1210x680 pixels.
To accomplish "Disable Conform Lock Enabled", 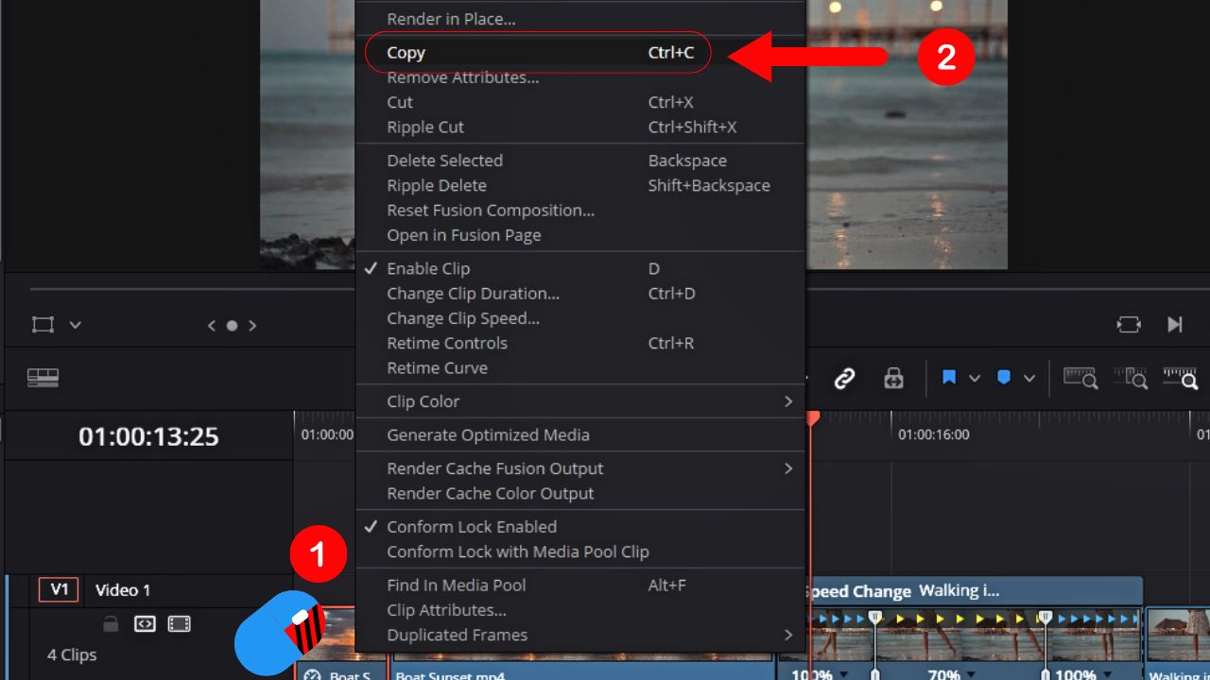I will point(472,526).
